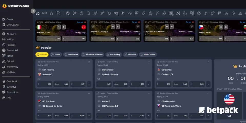Select the tennis racket icon in top bar

pyautogui.click(x=75, y=13)
